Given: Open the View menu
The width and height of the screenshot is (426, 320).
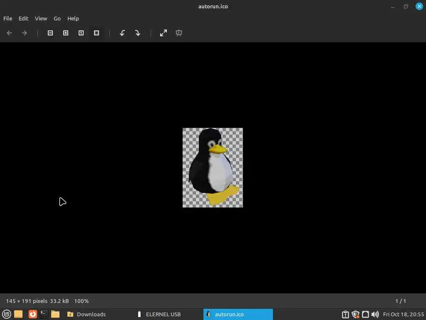Looking at the screenshot, I should tap(41, 18).
